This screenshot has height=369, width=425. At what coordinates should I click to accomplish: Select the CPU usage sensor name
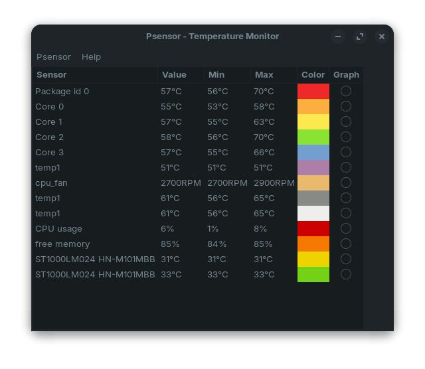58,228
